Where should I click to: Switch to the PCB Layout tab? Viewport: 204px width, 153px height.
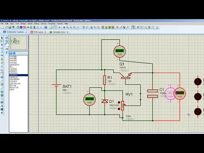click(x=38, y=32)
